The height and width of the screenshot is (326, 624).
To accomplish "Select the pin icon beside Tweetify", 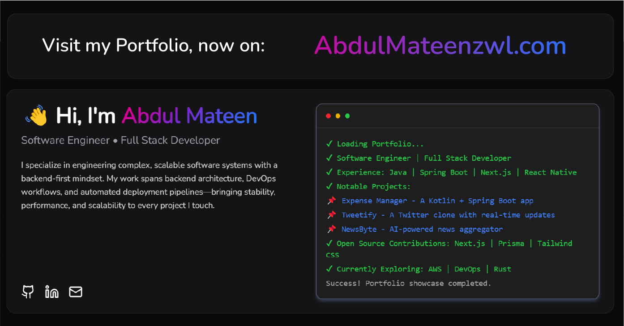I will pyautogui.click(x=331, y=215).
